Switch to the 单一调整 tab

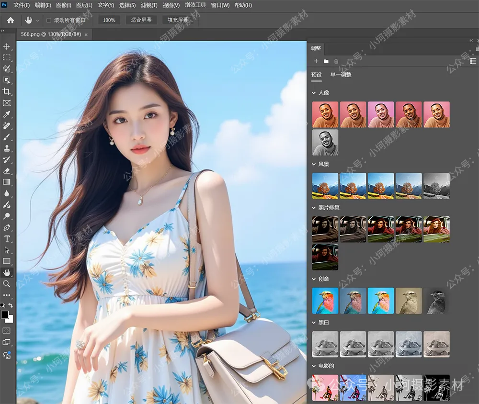click(341, 75)
